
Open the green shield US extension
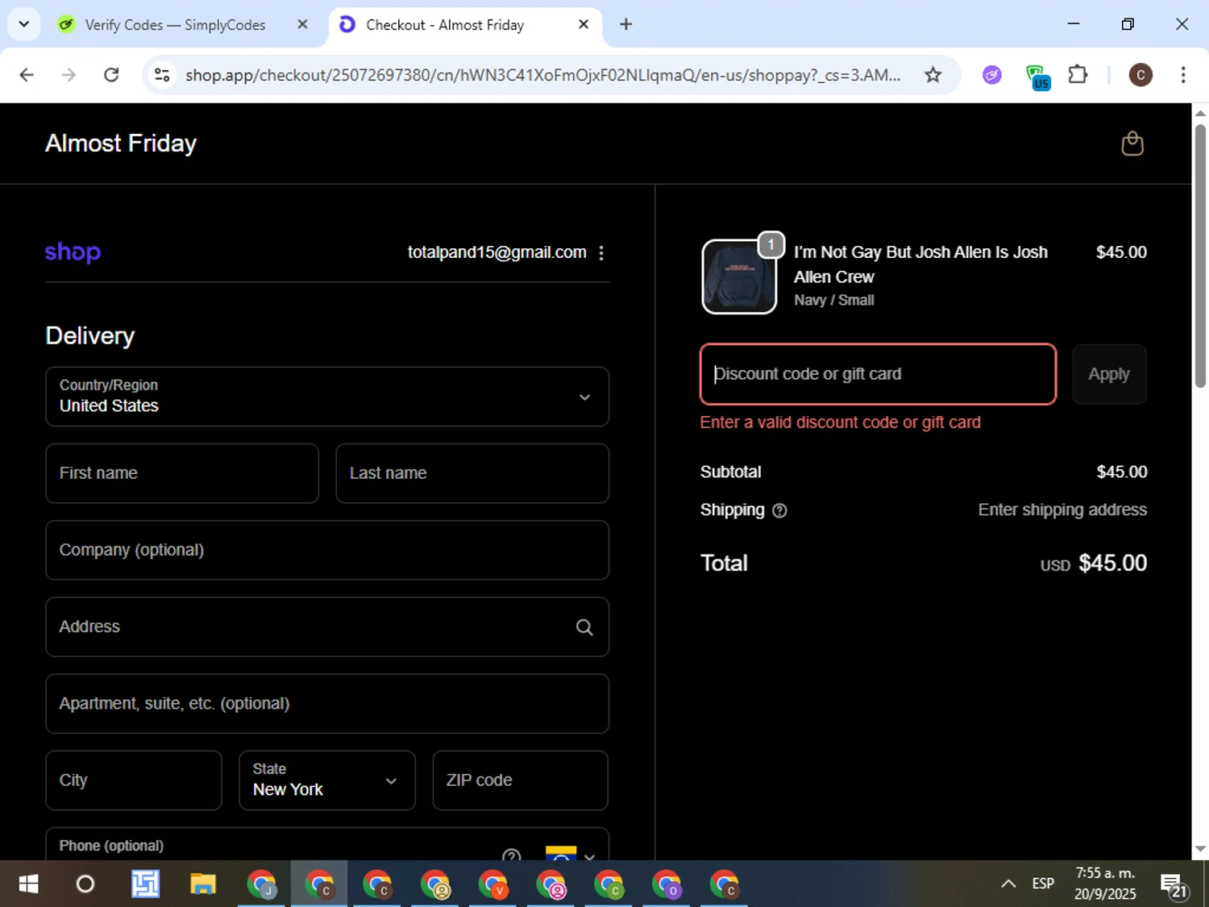[1037, 77]
